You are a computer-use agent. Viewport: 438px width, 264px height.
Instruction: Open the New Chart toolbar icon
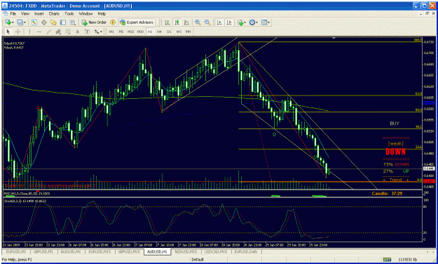click(x=8, y=22)
